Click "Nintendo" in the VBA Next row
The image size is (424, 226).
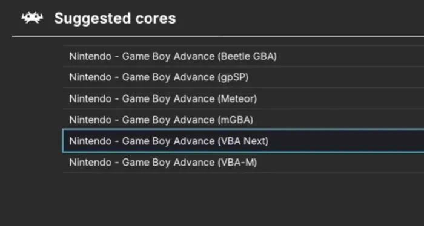tap(90, 141)
